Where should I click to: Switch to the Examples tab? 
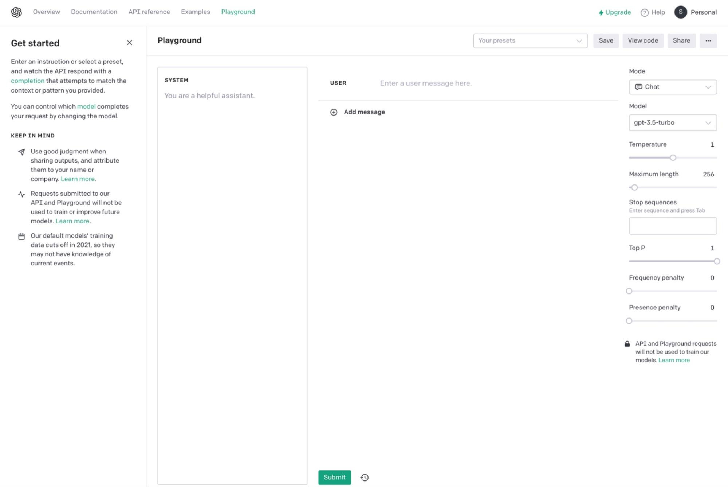pyautogui.click(x=196, y=12)
